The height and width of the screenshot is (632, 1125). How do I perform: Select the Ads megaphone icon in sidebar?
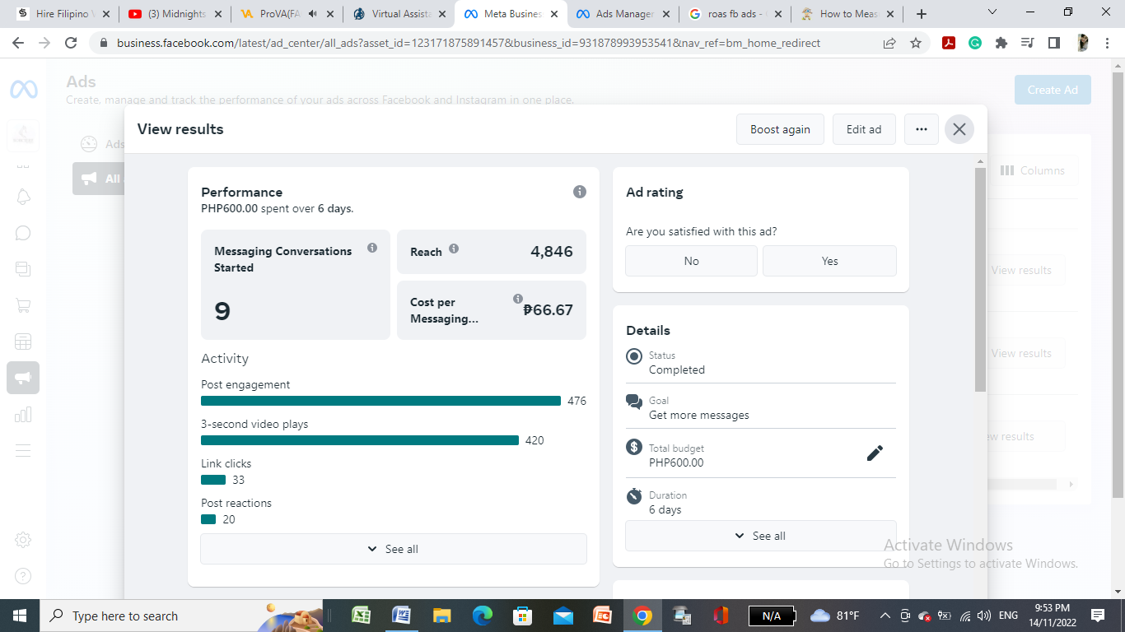tap(23, 378)
